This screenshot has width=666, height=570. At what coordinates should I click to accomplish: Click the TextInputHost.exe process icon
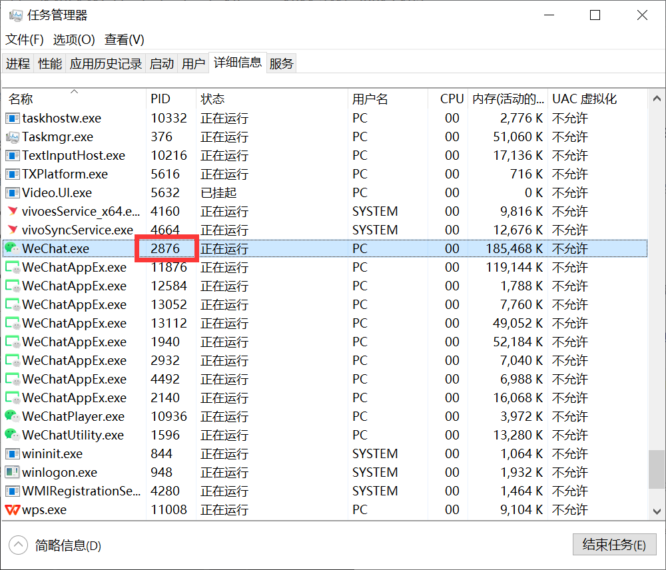click(12, 155)
